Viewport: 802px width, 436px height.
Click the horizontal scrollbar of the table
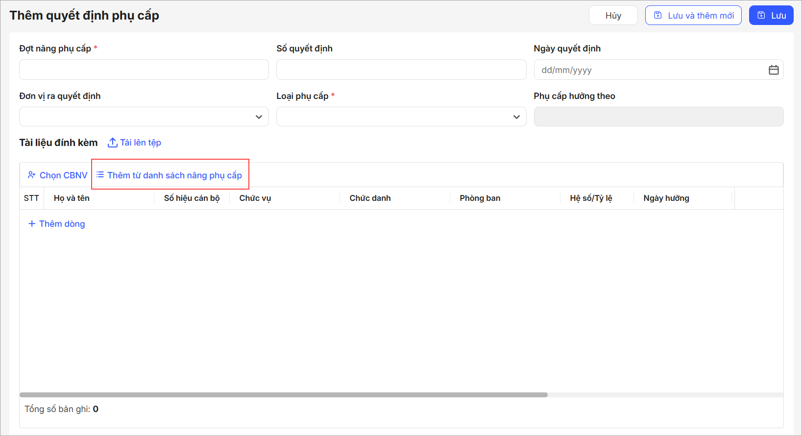[283, 395]
